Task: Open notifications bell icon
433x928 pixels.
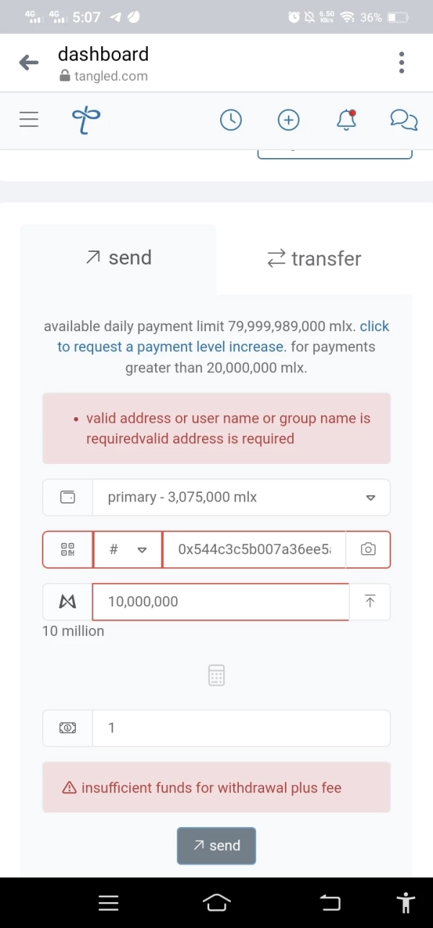Action: [x=346, y=120]
